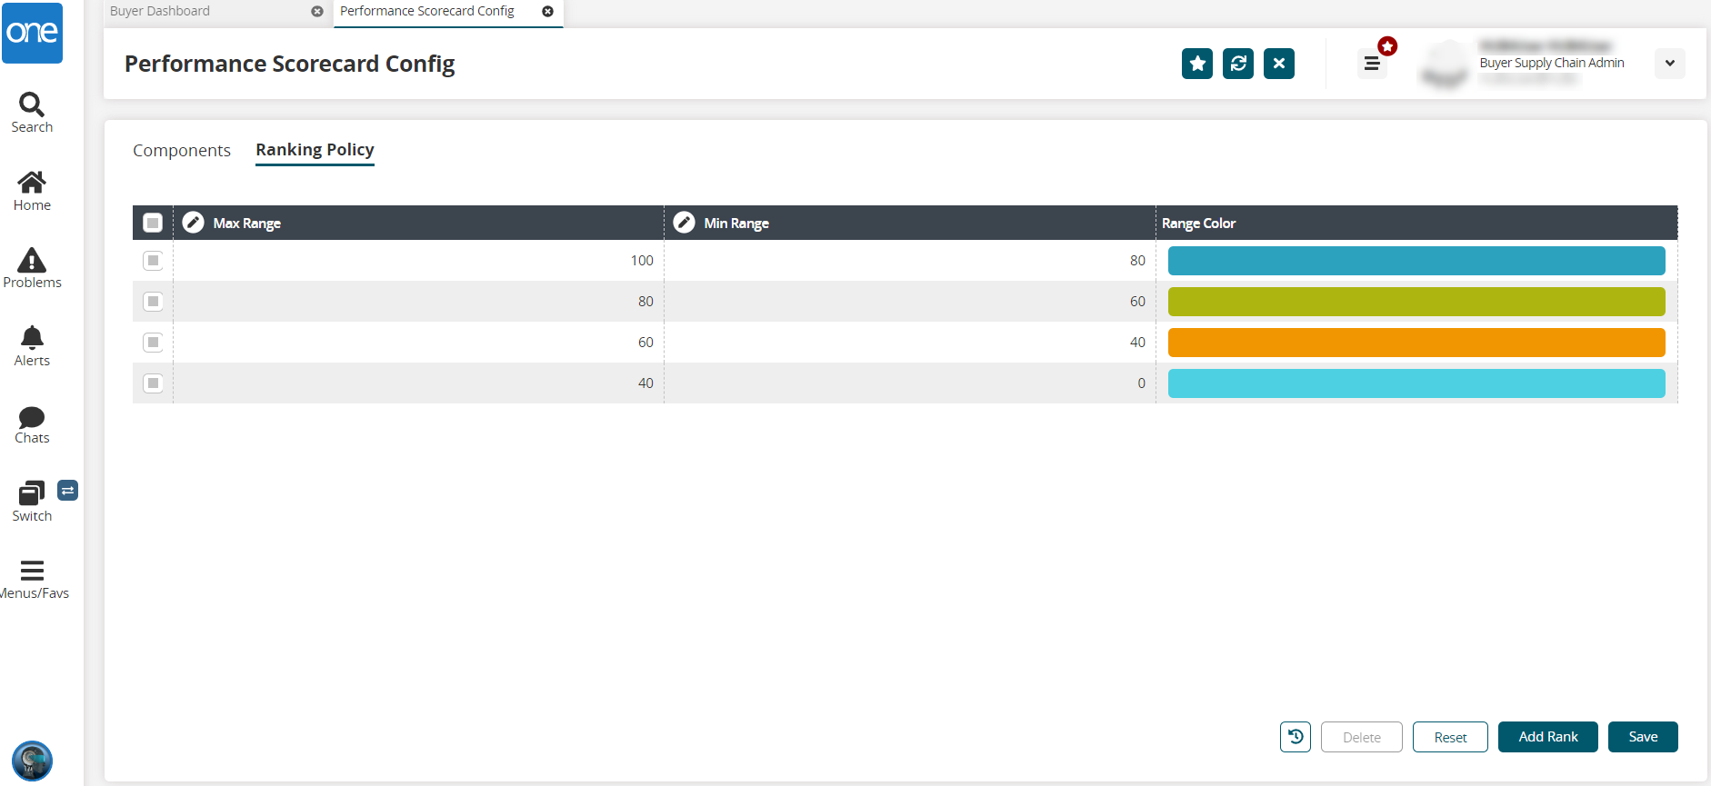This screenshot has width=1711, height=786.
Task: Pick the olive green range color swatch
Action: 1416,302
